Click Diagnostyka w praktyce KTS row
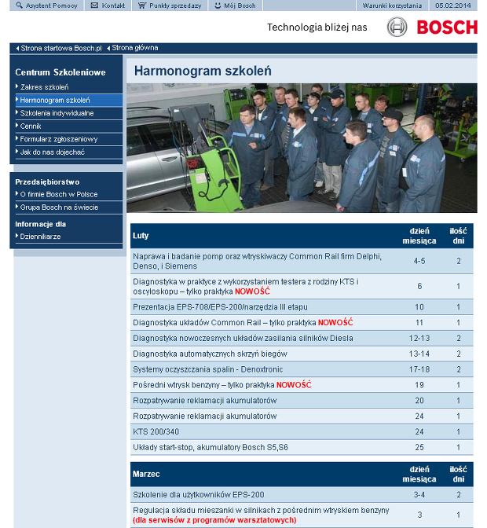 pos(302,286)
